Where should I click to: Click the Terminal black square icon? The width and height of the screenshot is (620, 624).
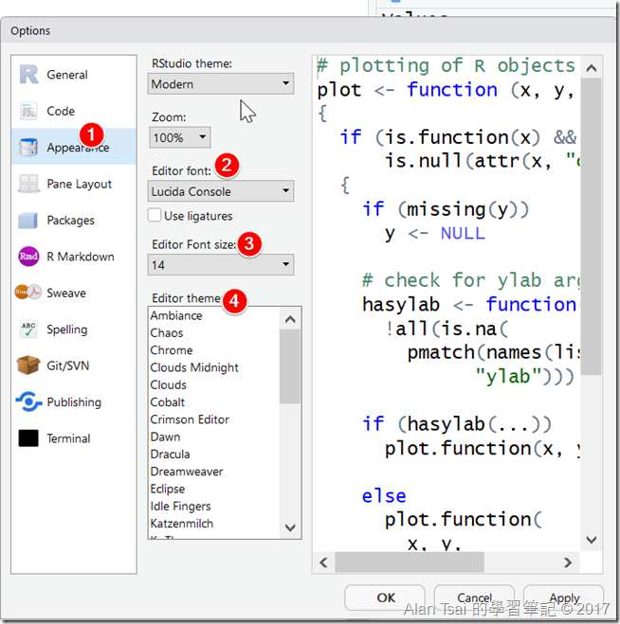pos(28,438)
